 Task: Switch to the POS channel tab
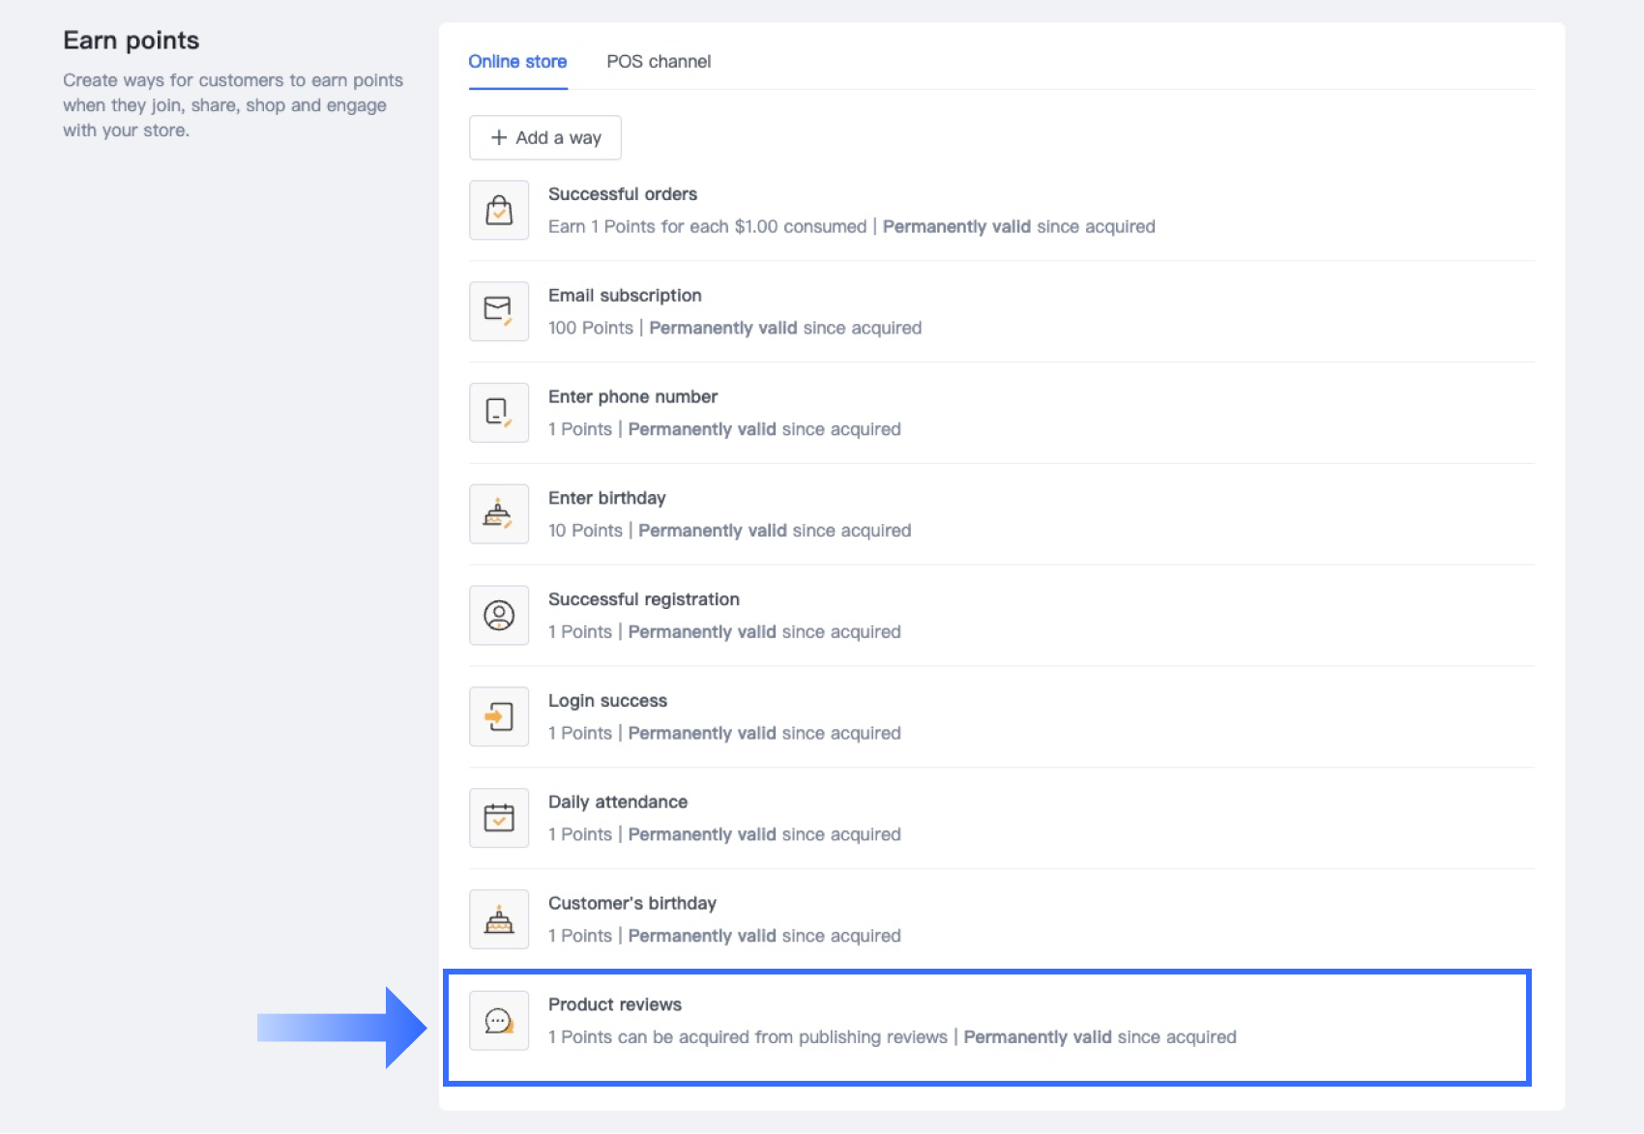click(x=659, y=62)
